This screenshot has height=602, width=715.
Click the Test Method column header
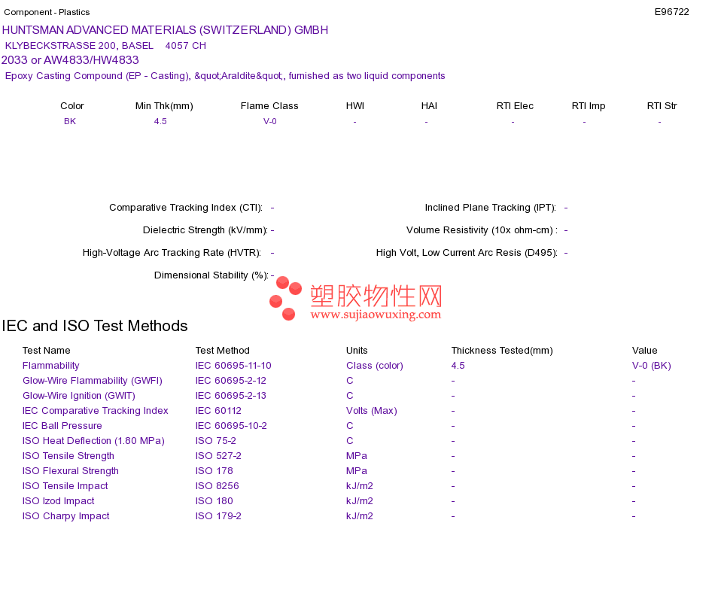tap(223, 351)
